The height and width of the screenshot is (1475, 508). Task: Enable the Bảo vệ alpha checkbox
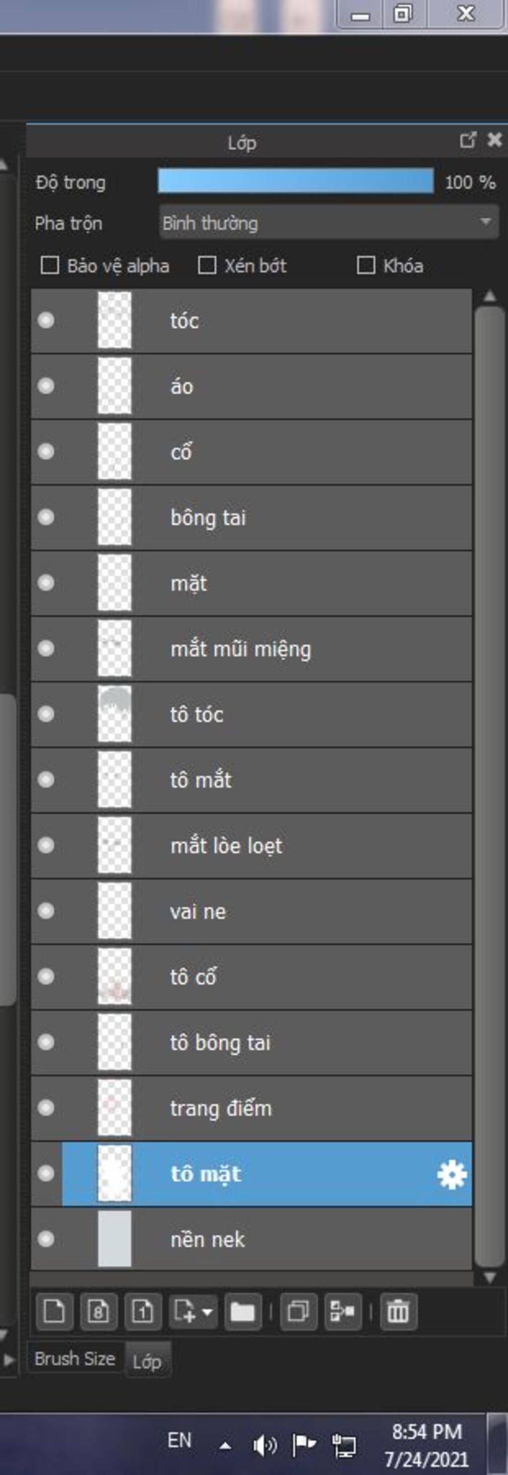50,265
